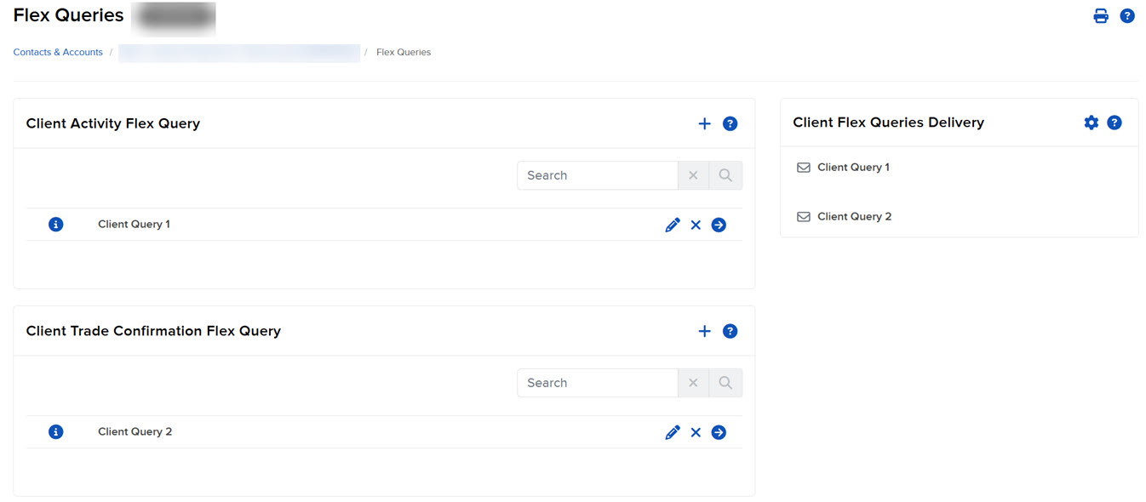Screen dimensions: 1146x502
Task: Add a new Client Activity Flex Query
Action: 704,123
